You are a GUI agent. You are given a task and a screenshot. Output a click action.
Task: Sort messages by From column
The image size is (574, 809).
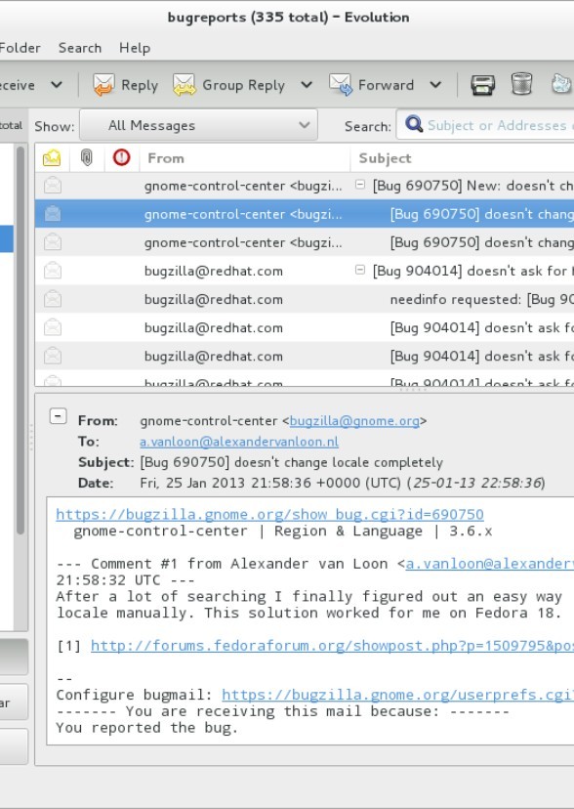(245, 158)
